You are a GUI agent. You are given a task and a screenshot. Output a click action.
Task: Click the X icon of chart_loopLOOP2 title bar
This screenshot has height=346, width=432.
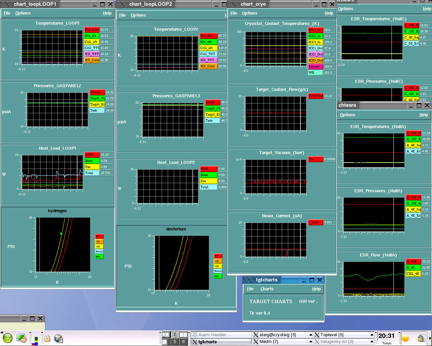point(122,4)
